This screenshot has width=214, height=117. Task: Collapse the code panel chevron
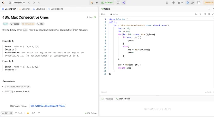(213, 9)
